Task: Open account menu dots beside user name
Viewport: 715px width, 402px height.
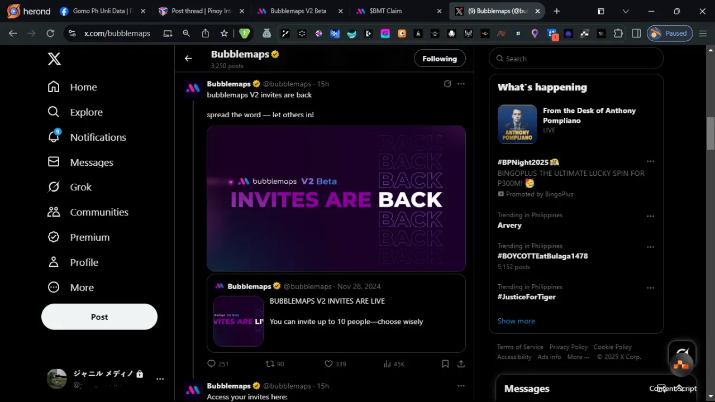Action: [x=160, y=379]
